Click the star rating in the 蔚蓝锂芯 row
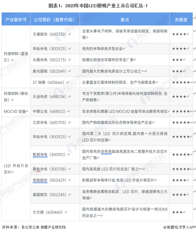Viewport: 196px width, 233px height. 179,195
